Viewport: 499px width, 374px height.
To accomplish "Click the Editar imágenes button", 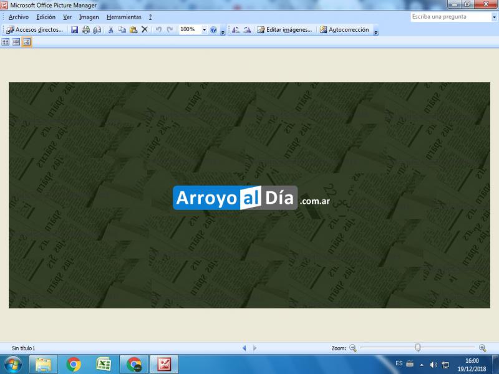I will [285, 30].
